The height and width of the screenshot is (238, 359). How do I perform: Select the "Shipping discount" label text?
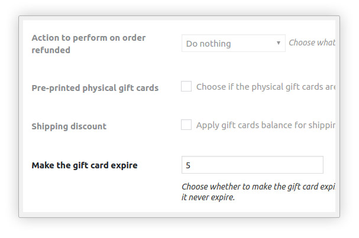tap(69, 126)
